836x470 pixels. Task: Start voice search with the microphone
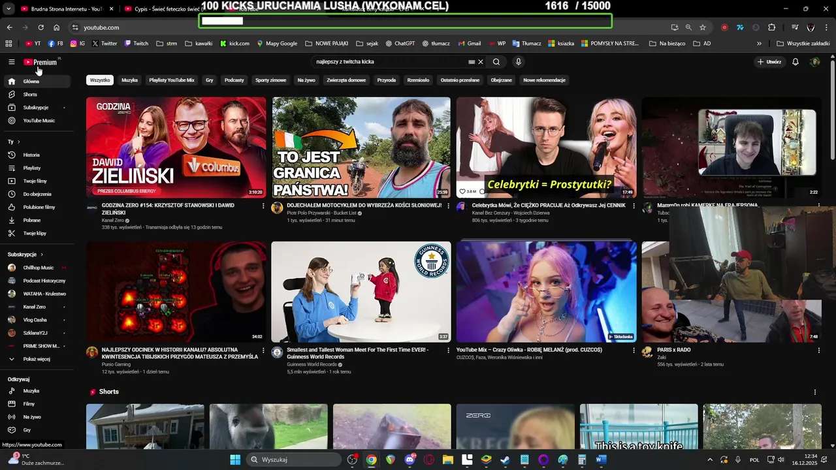519,62
